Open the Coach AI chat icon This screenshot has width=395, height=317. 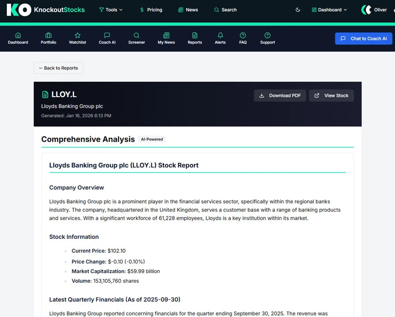(x=107, y=35)
